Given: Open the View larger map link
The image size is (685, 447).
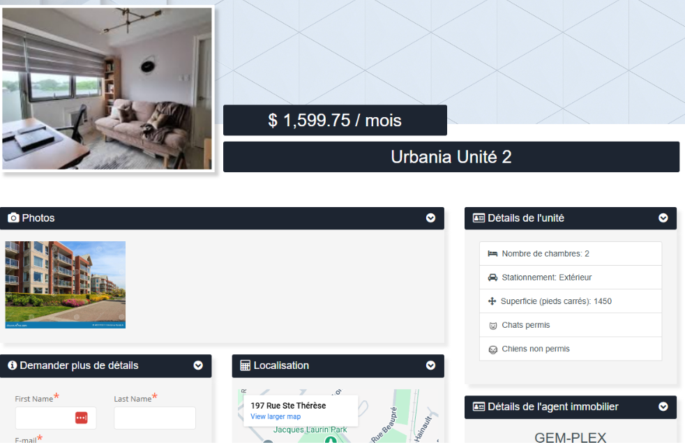Looking at the screenshot, I should tap(276, 416).
